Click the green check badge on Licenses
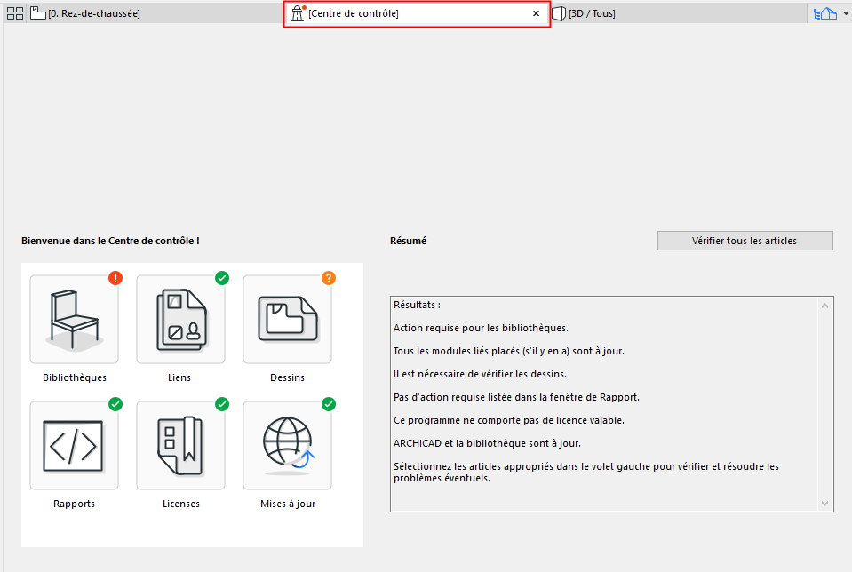This screenshot has width=852, height=572. tap(222, 404)
